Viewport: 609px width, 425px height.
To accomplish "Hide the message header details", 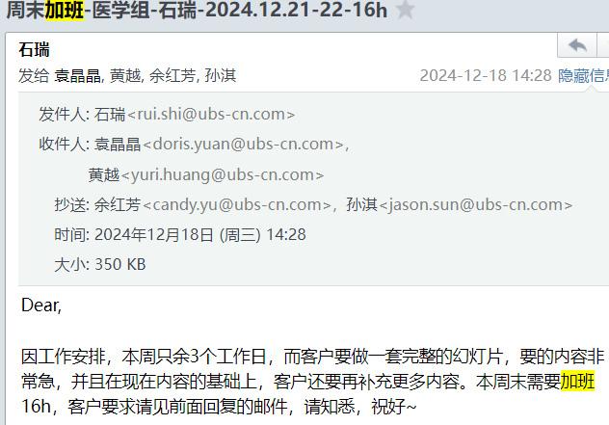I will click(x=583, y=75).
